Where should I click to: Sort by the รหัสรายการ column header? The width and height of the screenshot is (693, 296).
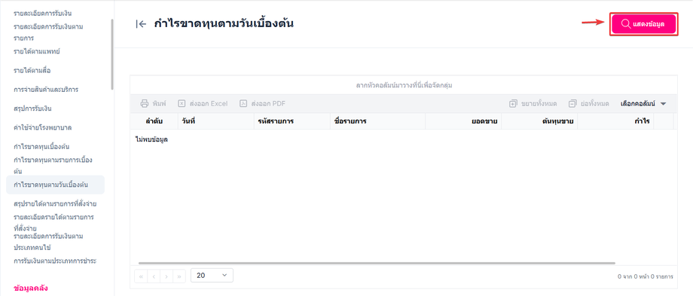tap(292, 121)
